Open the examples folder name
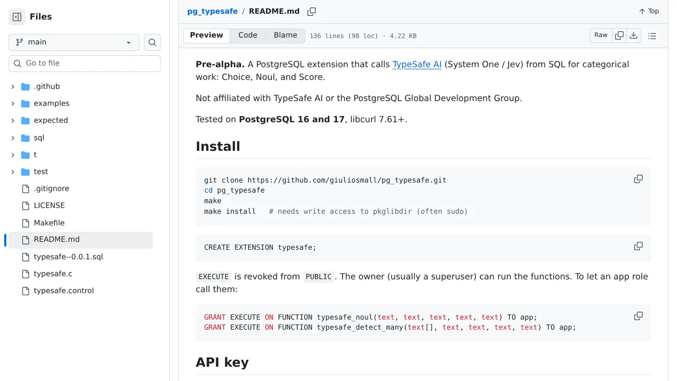 pos(52,103)
